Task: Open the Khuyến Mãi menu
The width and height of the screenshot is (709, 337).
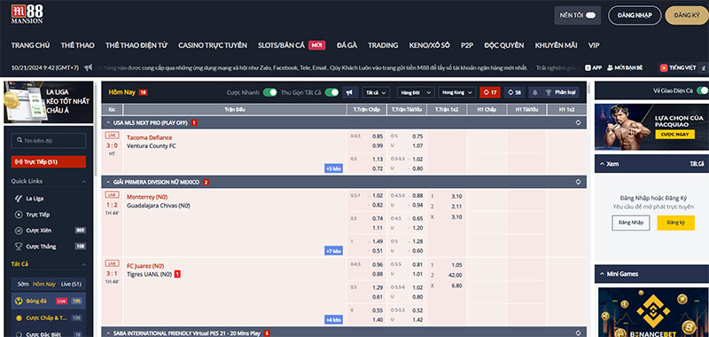Action: (556, 45)
